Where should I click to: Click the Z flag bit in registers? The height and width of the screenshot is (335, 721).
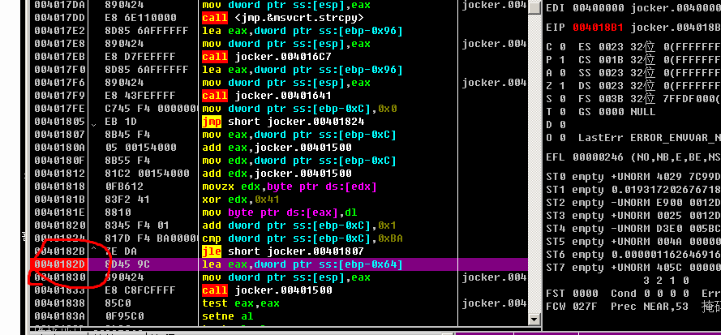click(562, 86)
